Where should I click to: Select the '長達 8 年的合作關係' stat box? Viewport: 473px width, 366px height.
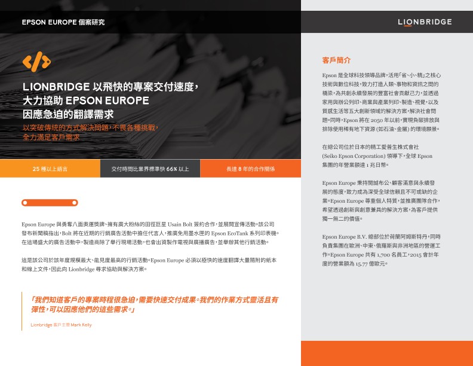pos(250,169)
